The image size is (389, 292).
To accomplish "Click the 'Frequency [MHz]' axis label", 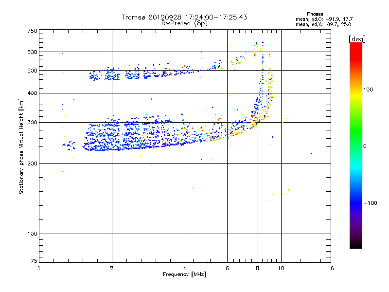I will (x=184, y=274).
